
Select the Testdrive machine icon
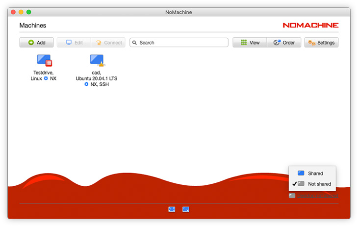[44, 61]
